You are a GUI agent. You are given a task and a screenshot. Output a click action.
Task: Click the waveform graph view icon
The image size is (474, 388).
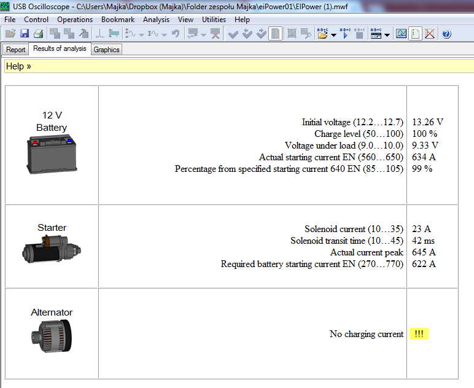coord(401,34)
